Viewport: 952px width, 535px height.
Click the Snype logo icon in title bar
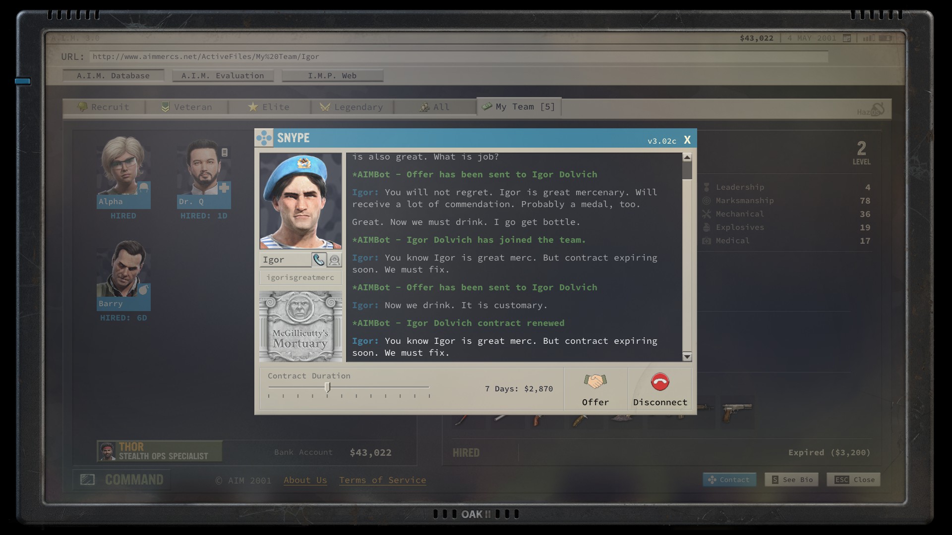tap(264, 138)
